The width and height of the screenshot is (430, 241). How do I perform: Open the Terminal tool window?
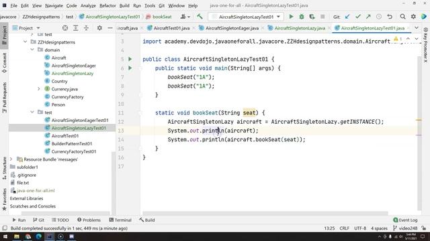[x=120, y=220]
